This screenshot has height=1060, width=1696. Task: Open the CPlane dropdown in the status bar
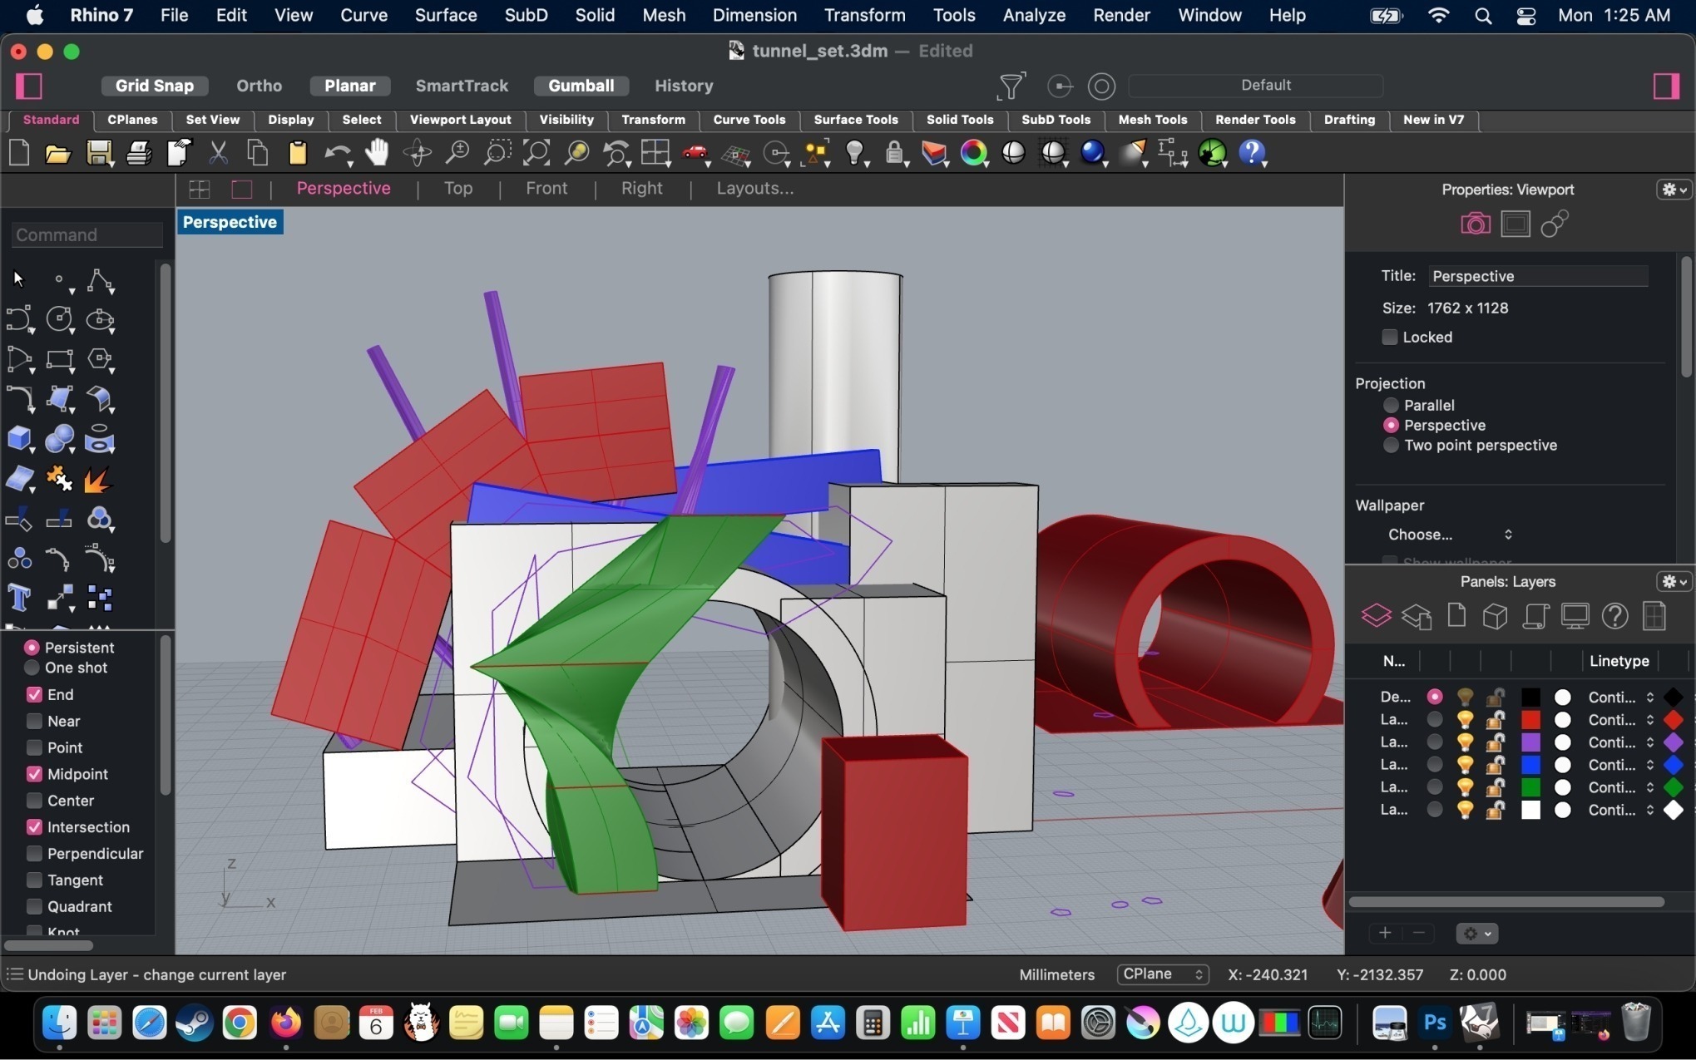(x=1162, y=974)
